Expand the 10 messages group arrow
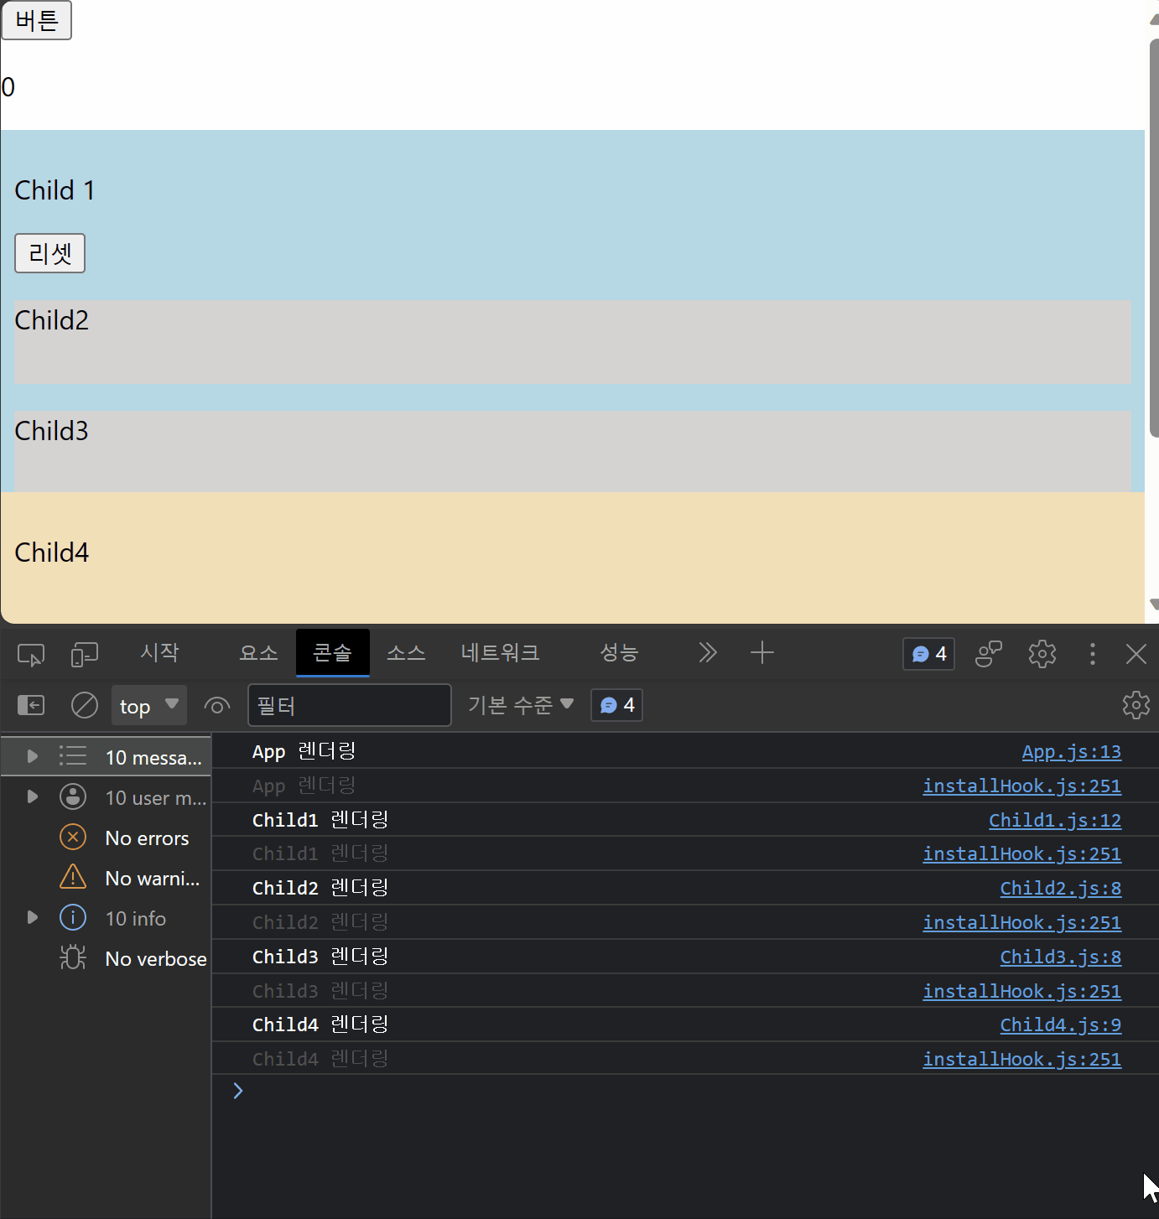 32,756
